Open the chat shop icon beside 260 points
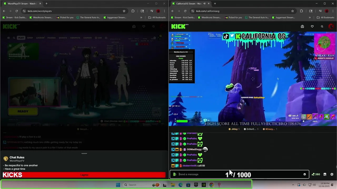 coord(325,174)
